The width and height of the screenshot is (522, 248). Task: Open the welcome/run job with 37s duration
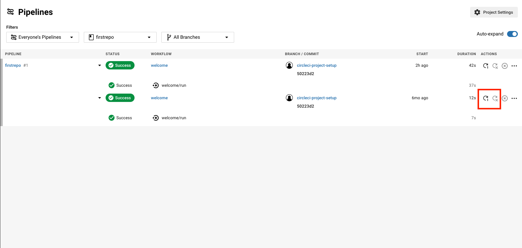[174, 86]
